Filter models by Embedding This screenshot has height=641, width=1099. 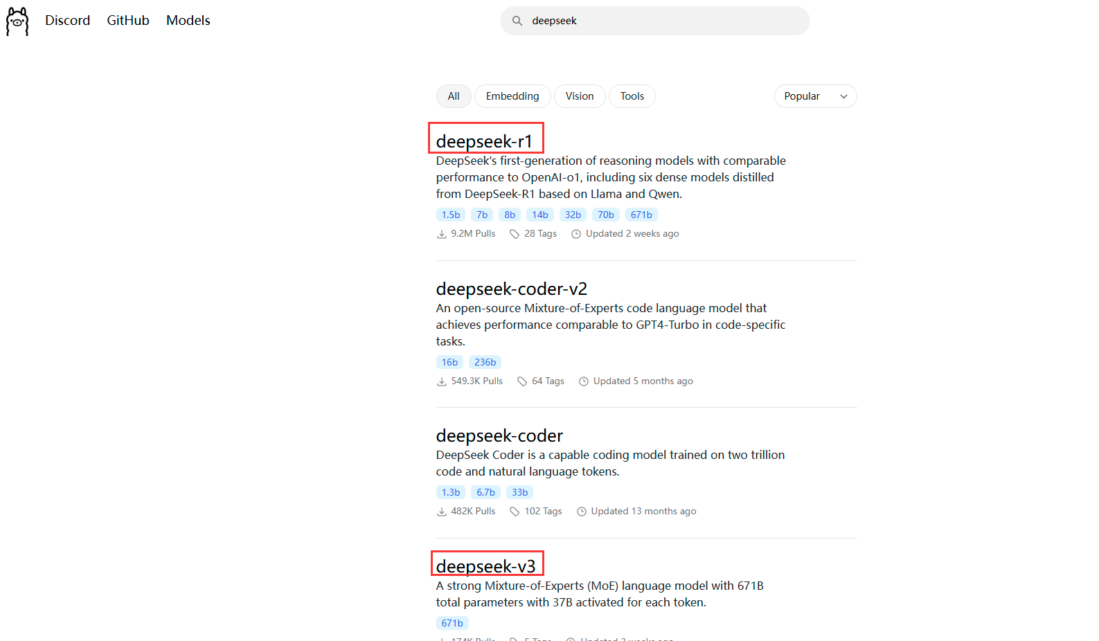(x=512, y=96)
